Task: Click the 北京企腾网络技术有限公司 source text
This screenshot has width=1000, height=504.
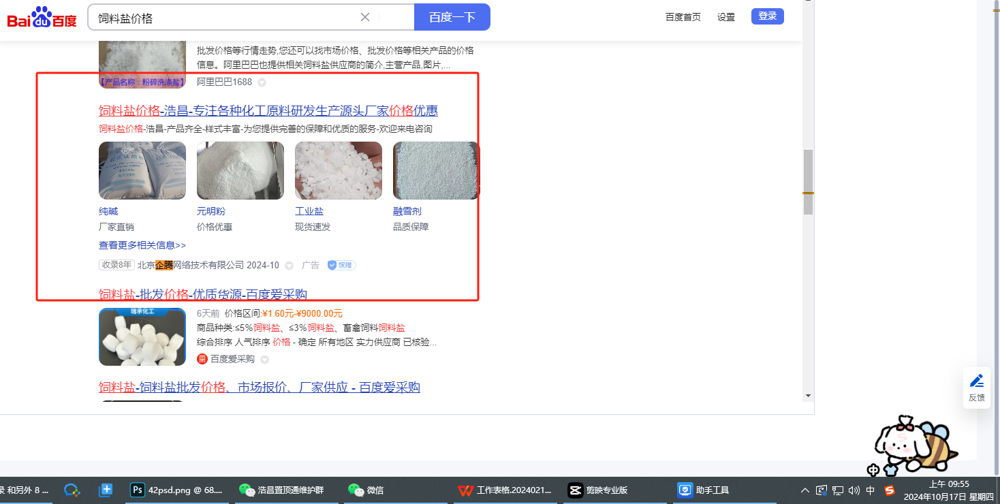Action: click(x=191, y=265)
